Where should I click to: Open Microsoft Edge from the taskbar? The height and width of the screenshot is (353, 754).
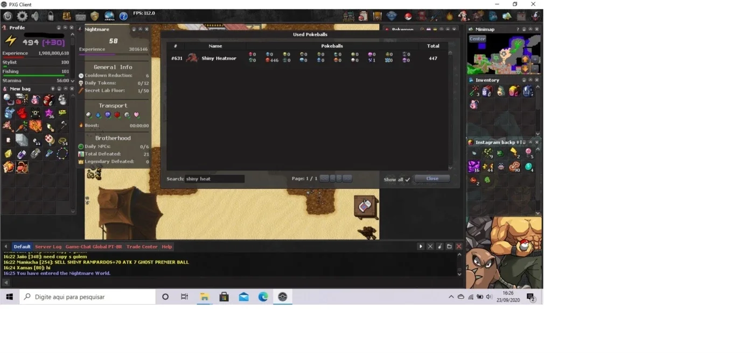coord(263,297)
